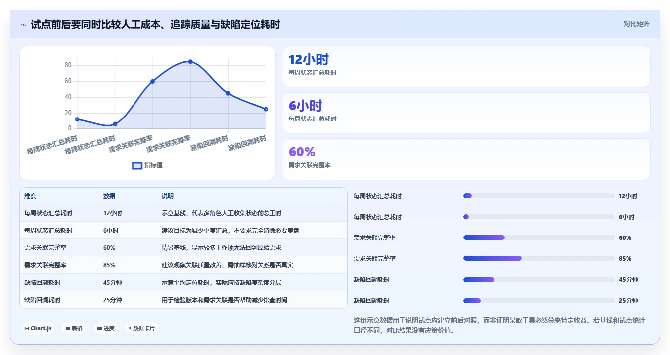Image resolution: width=670 pixels, height=355 pixels.
Task: Select the chart data point at value 12
Action: 77,119
